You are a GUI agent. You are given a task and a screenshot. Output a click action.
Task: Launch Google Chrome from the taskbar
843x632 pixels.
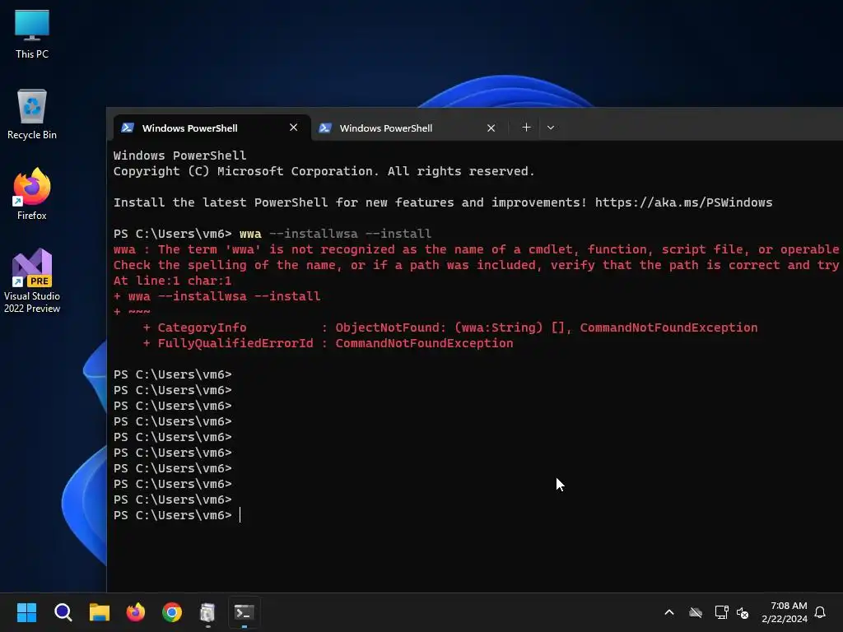pos(172,612)
